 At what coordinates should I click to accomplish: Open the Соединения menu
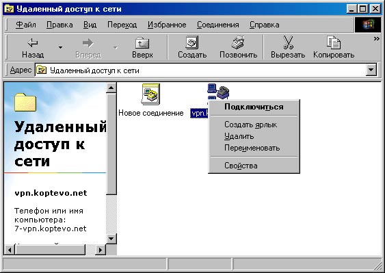coord(218,25)
